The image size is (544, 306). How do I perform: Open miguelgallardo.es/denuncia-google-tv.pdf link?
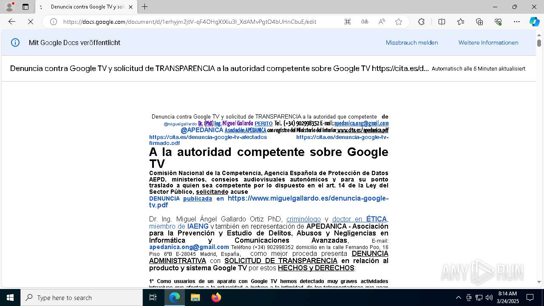click(x=269, y=201)
